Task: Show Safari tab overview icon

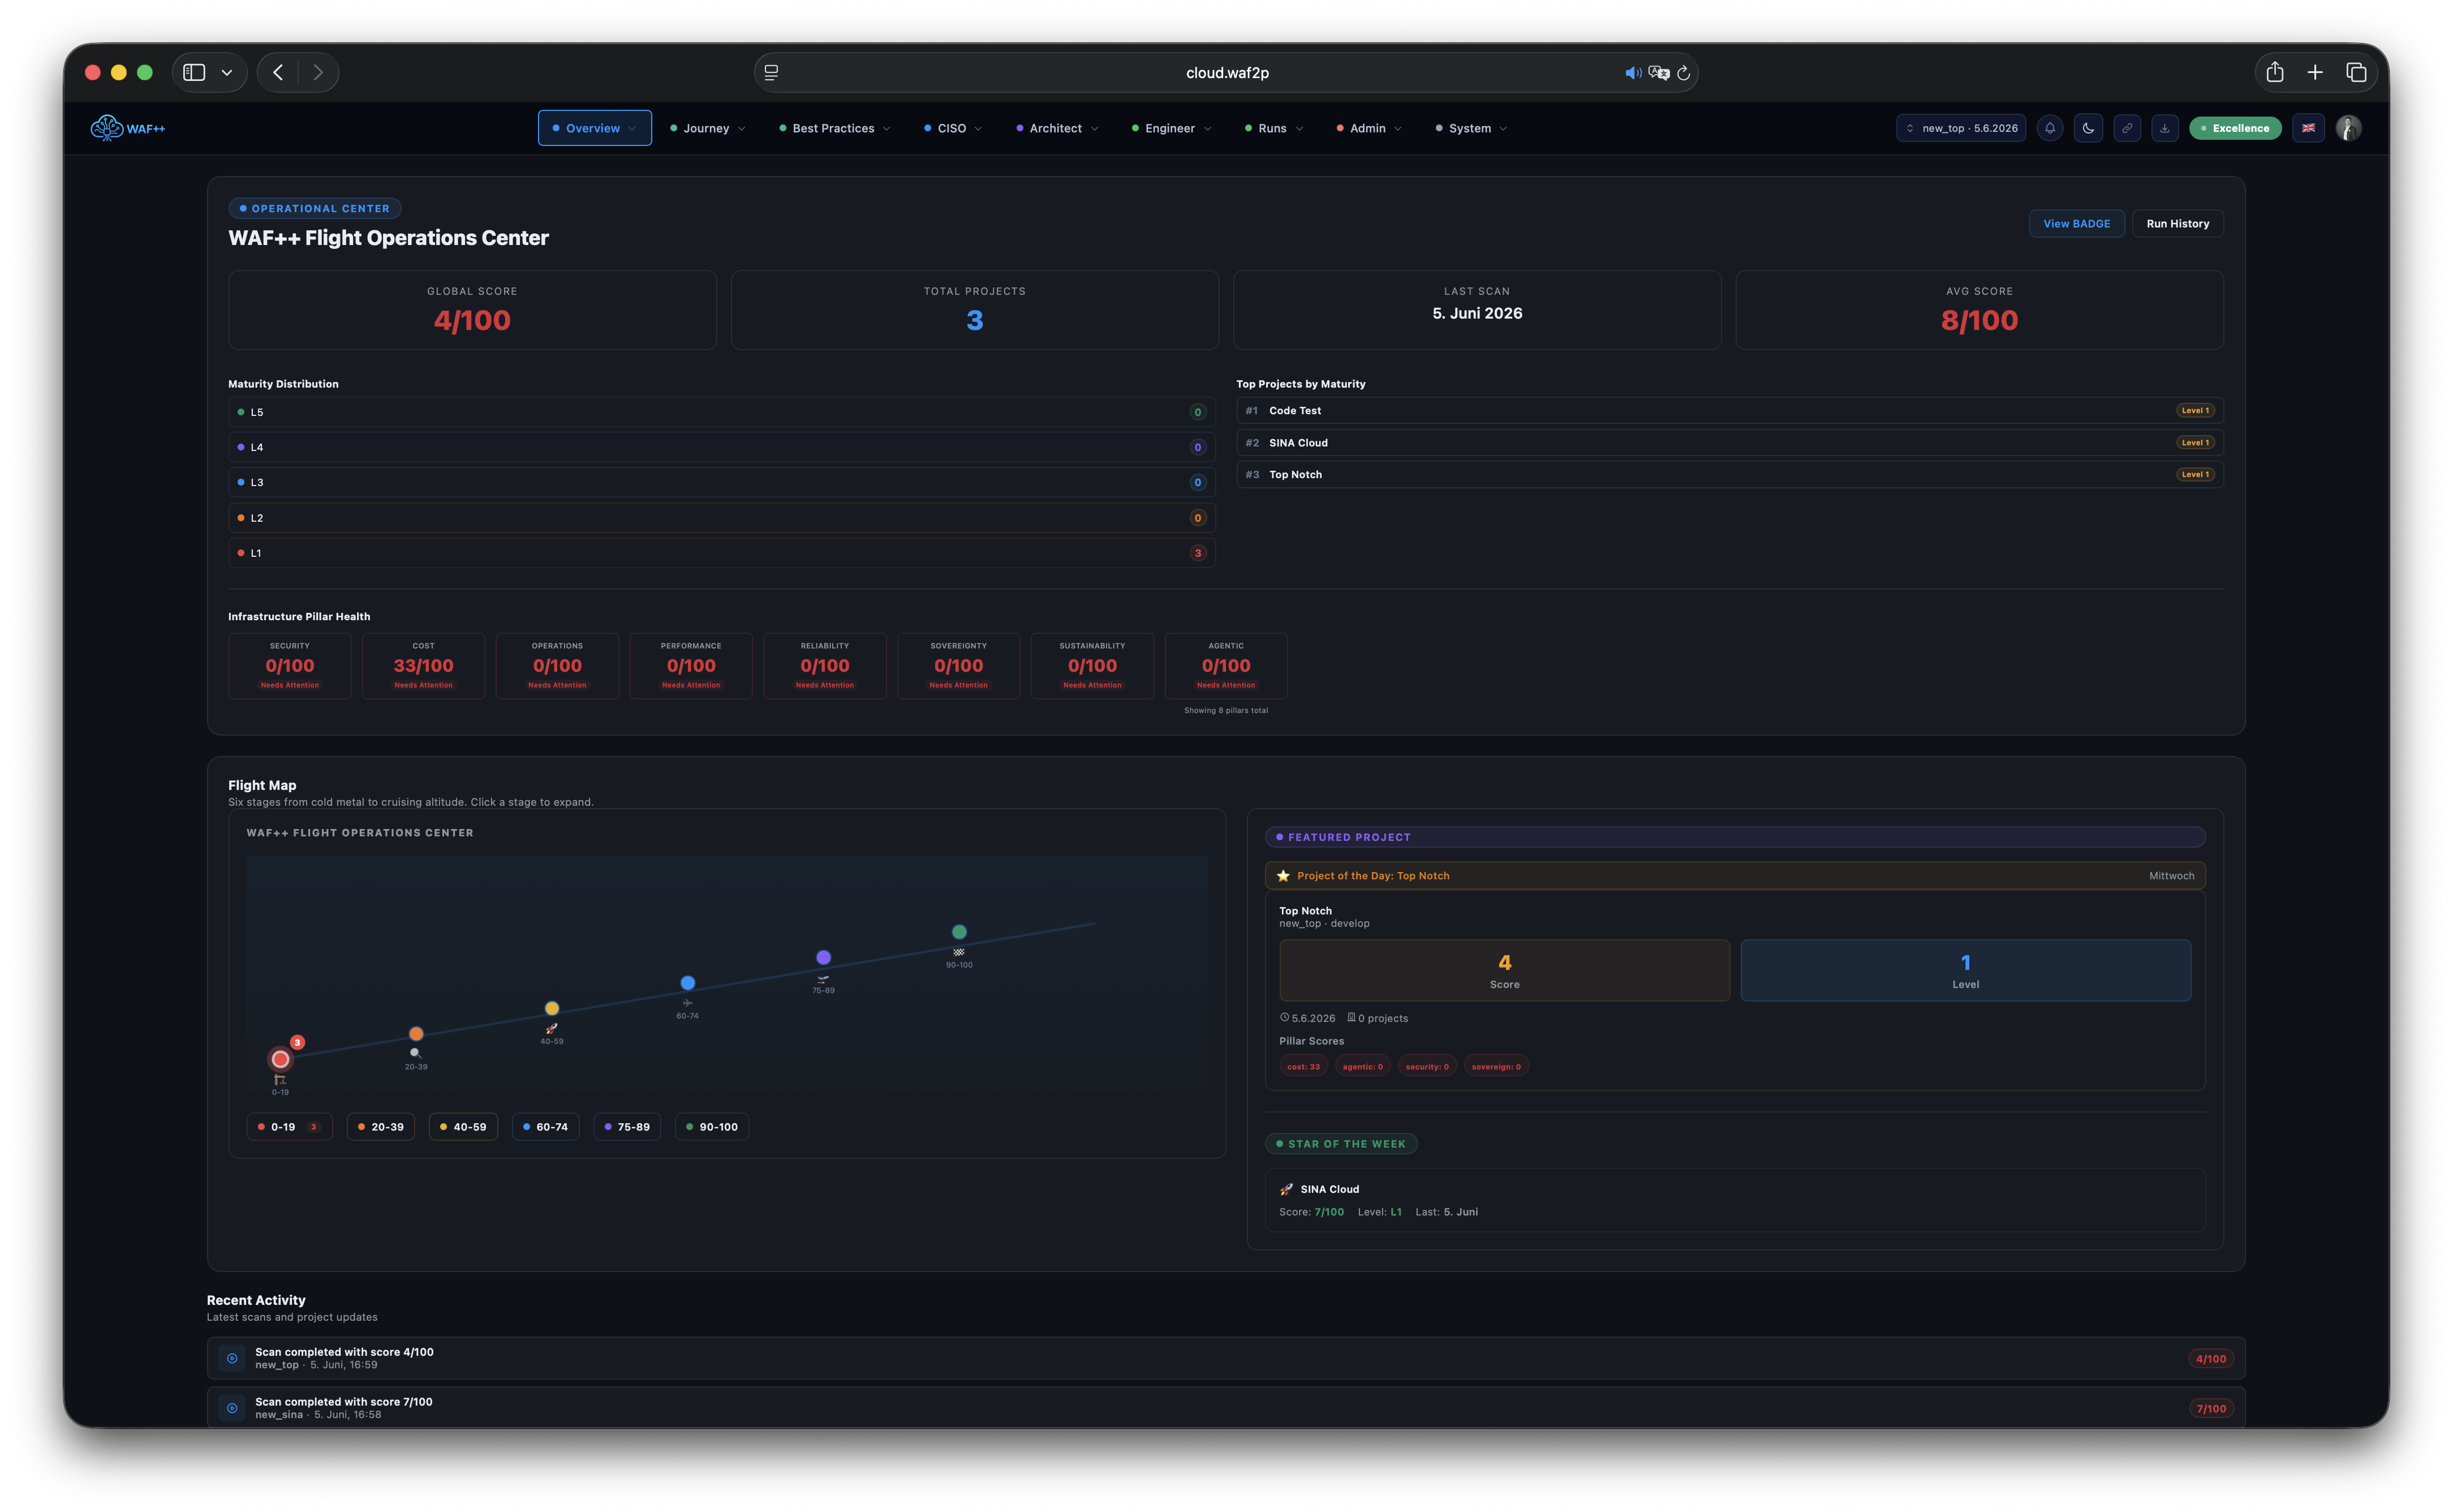Action: click(x=2356, y=72)
